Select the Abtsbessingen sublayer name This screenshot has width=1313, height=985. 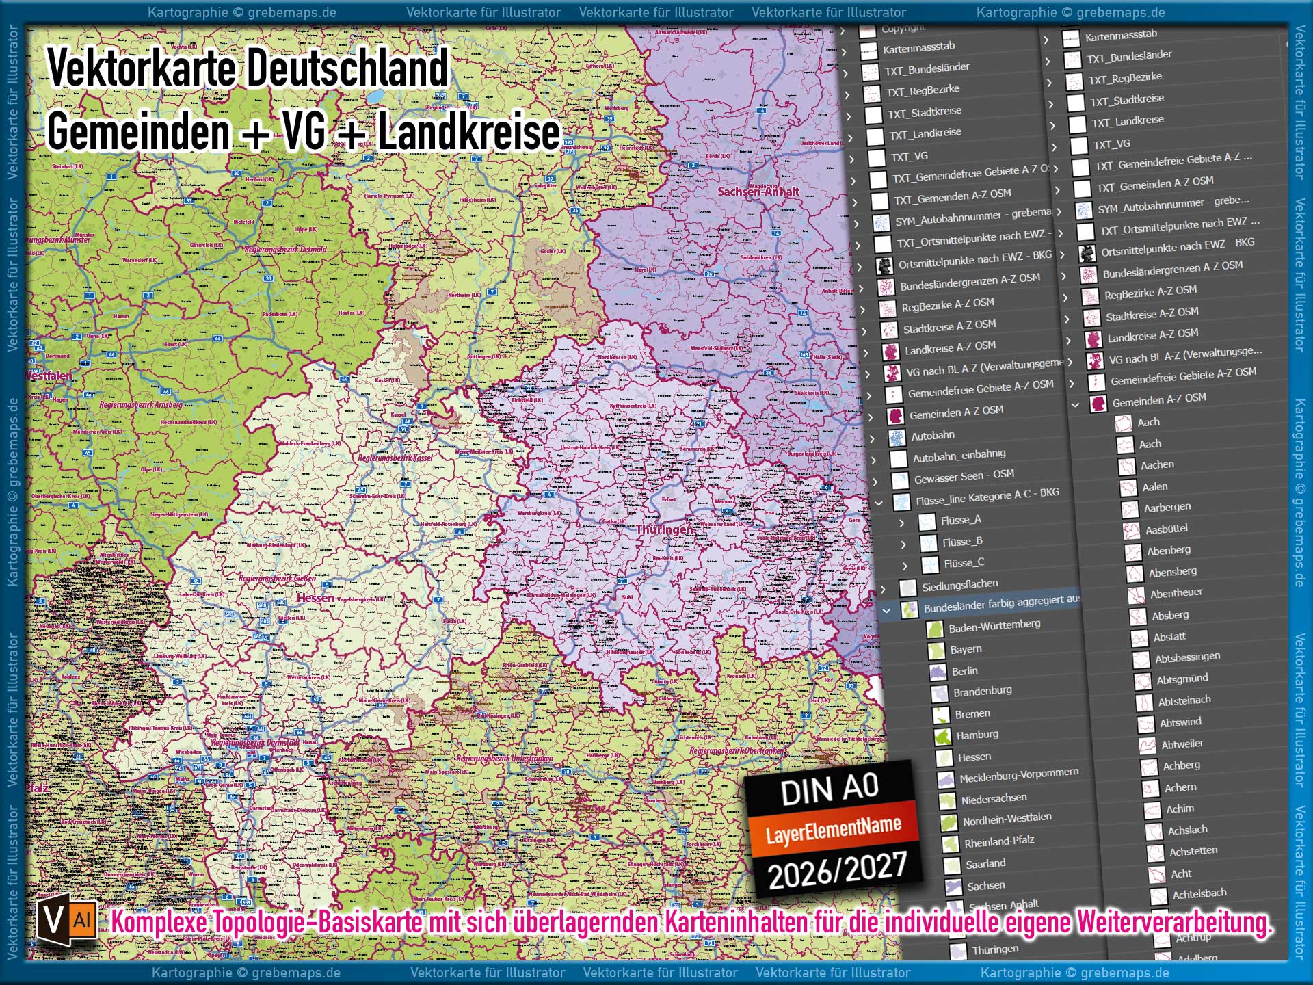tap(1187, 657)
